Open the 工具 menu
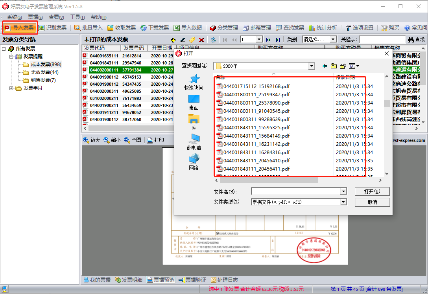The image size is (428, 294). tap(77, 17)
